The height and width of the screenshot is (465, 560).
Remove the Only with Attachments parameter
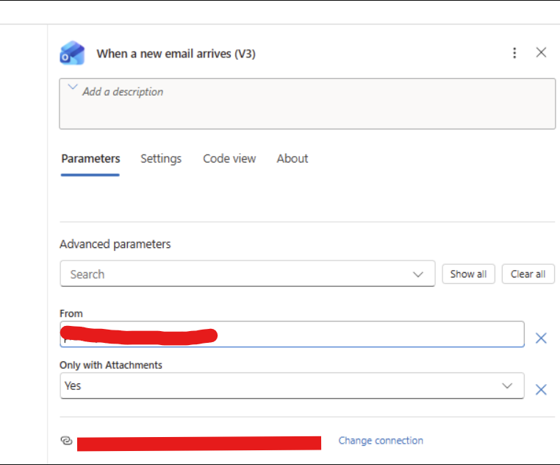point(541,389)
